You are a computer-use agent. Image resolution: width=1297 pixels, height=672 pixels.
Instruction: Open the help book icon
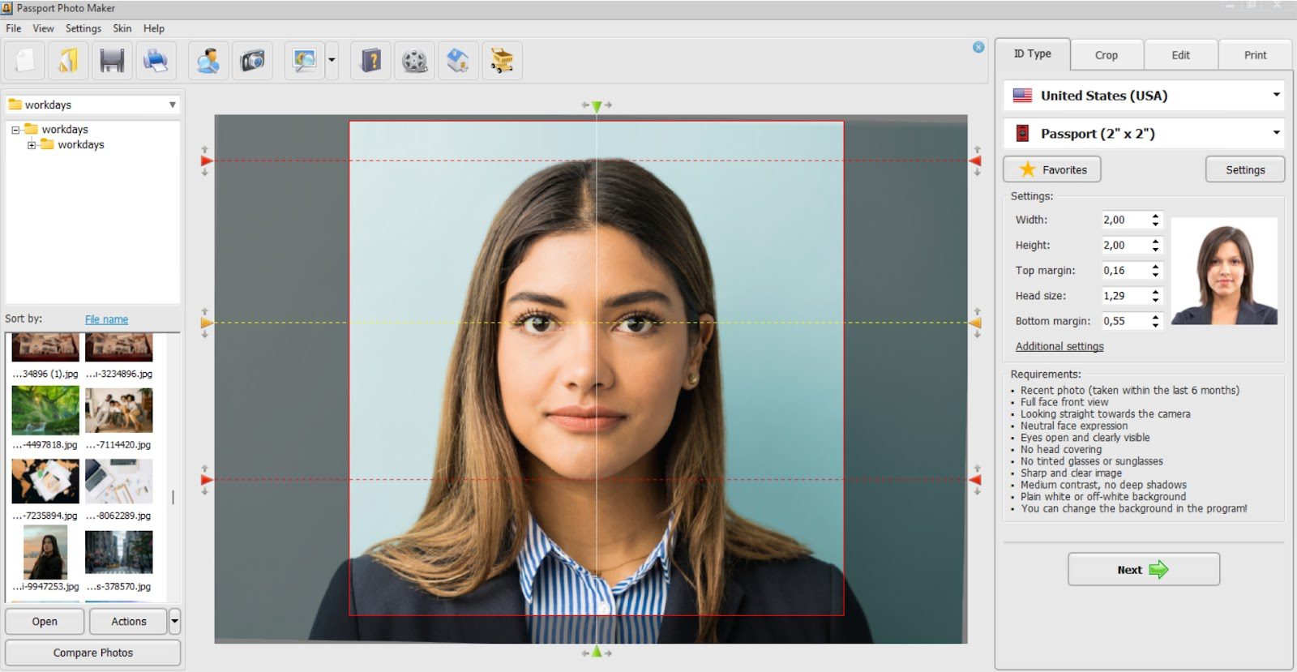click(371, 61)
